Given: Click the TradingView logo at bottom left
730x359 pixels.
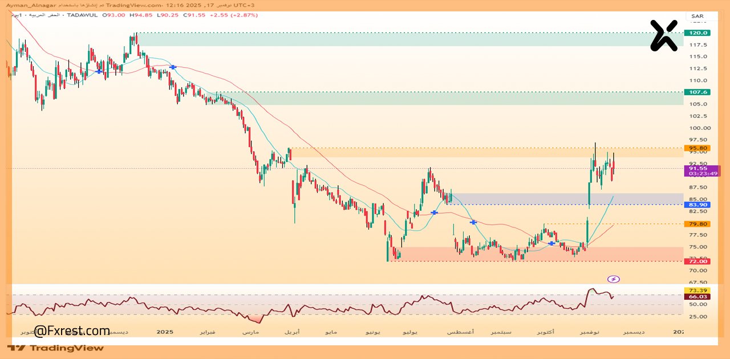Looking at the screenshot, I should [x=56, y=348].
